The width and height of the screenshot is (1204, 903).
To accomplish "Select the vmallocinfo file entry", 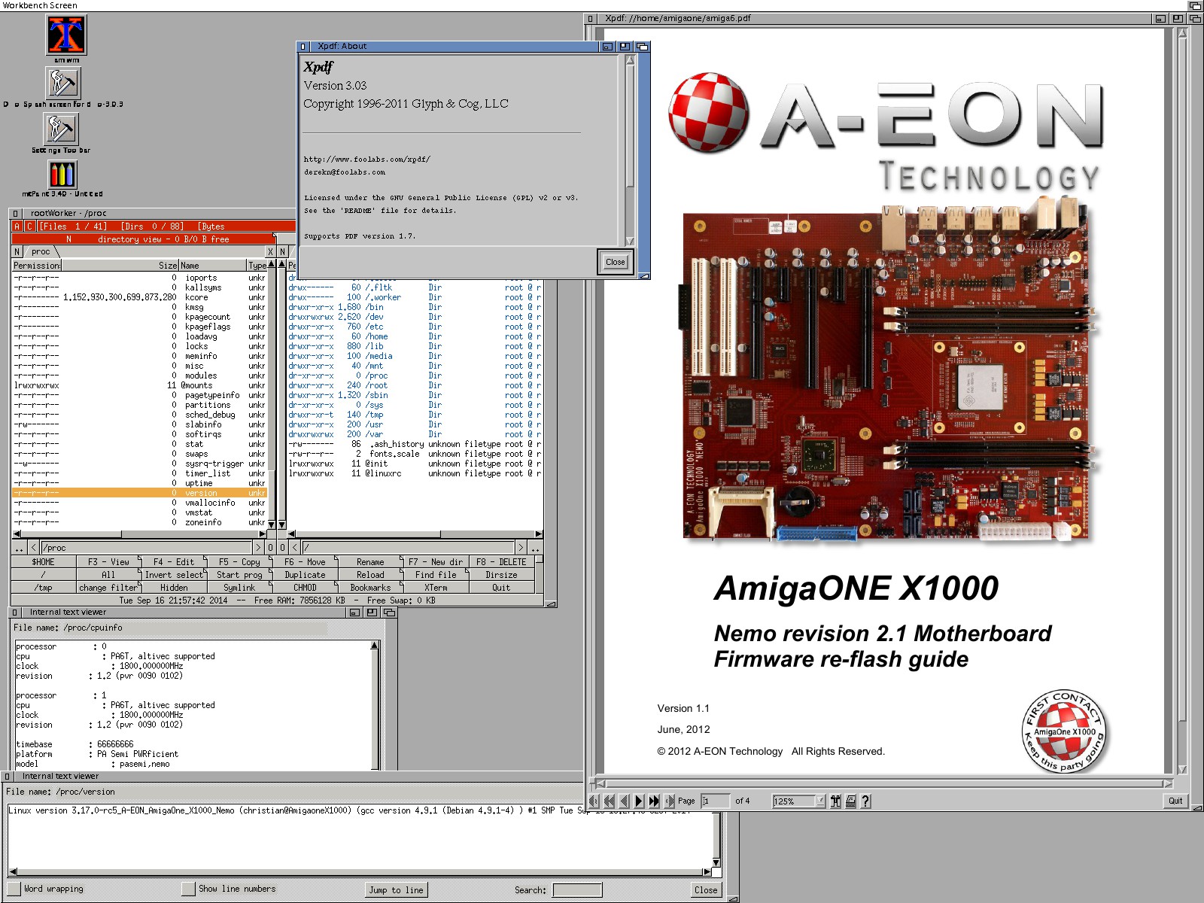I will [x=210, y=503].
